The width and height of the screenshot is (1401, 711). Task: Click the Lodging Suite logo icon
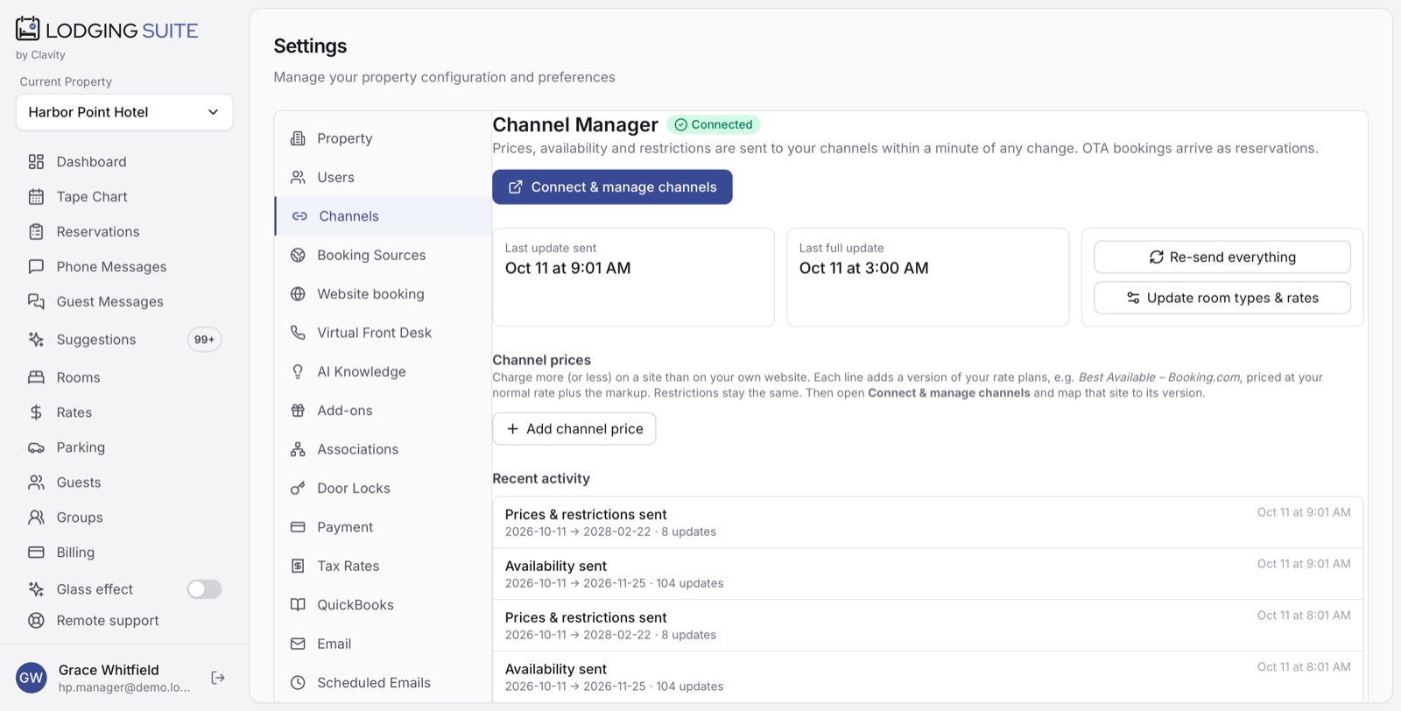(28, 29)
